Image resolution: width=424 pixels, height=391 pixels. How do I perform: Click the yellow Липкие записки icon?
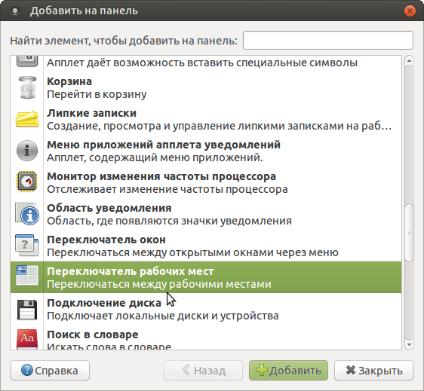click(x=26, y=118)
